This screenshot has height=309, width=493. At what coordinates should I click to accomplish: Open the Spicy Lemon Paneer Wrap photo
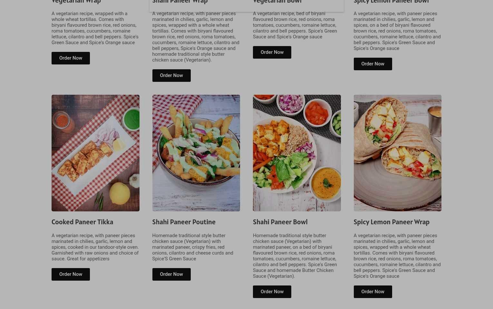(398, 153)
